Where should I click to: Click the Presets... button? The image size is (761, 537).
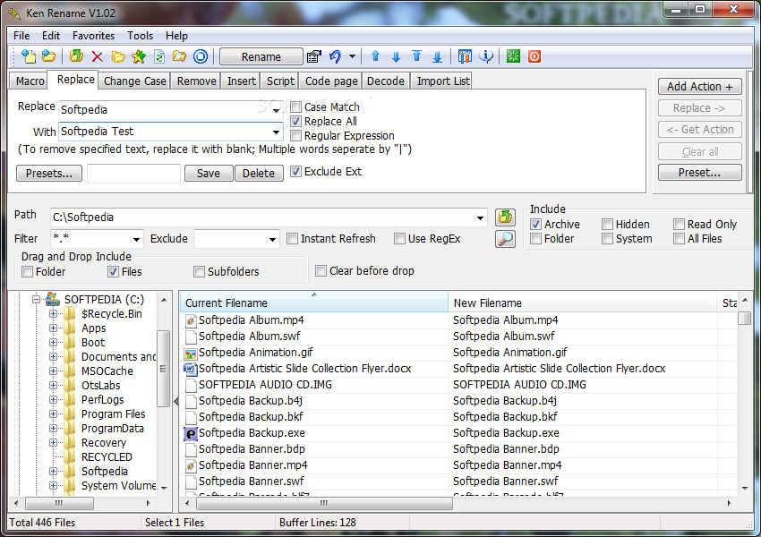tap(49, 173)
